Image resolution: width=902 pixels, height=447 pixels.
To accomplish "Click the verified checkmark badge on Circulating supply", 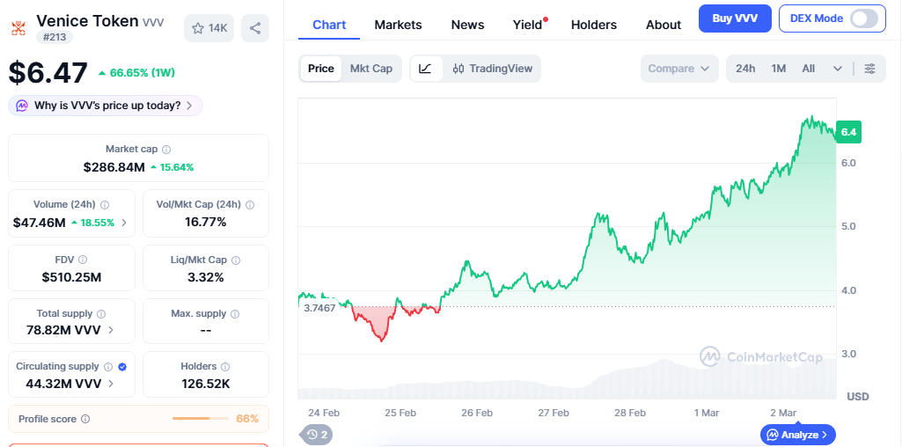I will click(x=122, y=366).
